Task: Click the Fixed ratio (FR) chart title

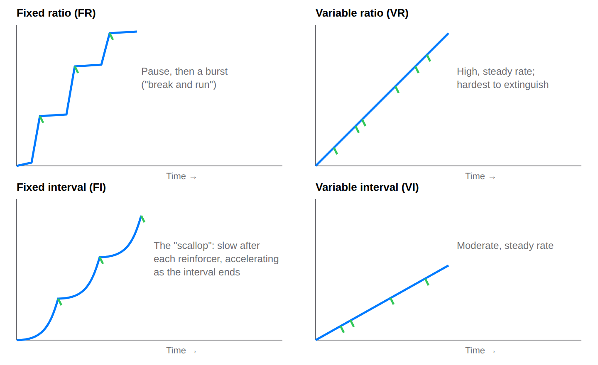Action: (56, 13)
